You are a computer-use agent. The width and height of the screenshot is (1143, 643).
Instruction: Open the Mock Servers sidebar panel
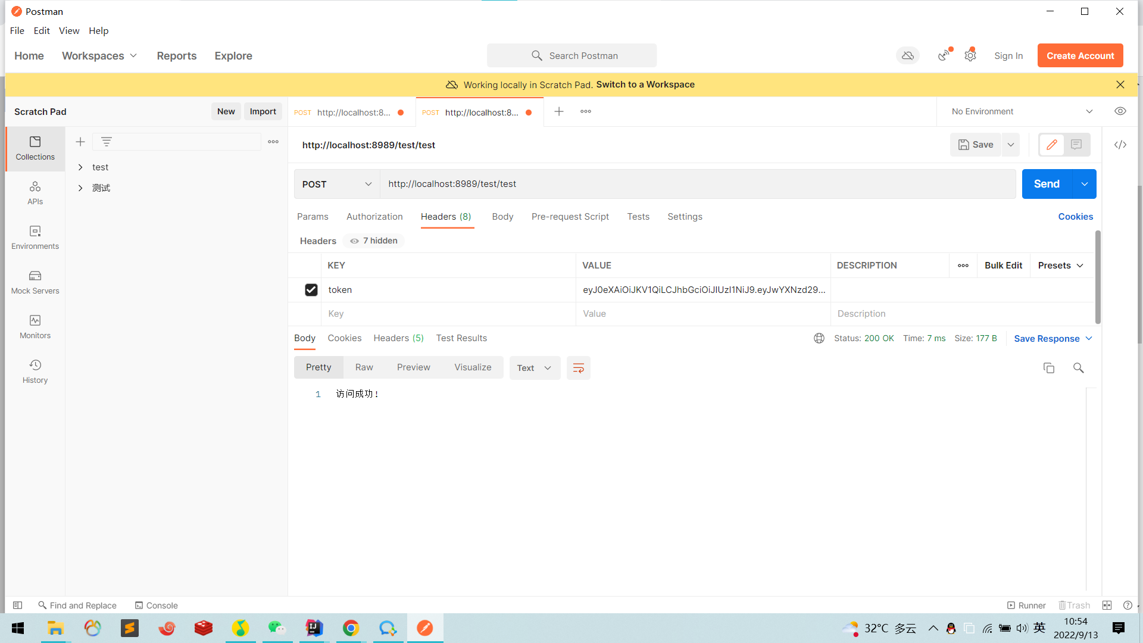tap(35, 282)
